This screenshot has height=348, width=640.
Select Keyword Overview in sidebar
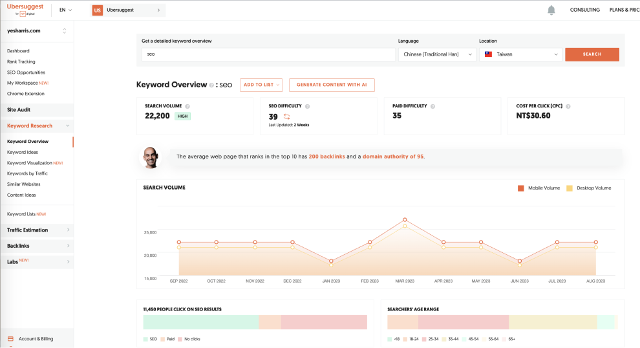tap(28, 141)
